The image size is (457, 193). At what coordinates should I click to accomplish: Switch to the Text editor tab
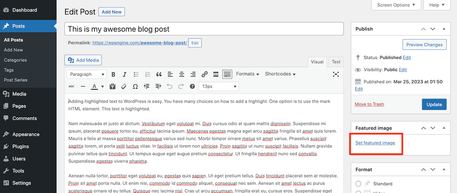336,62
